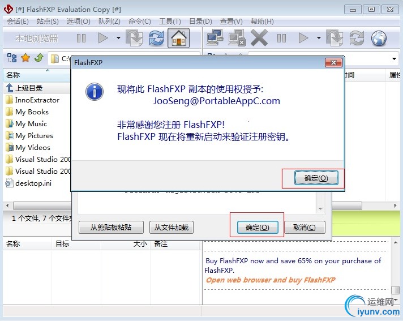Select 上级目录 parent directory row
The image size is (403, 321).
click(37, 88)
